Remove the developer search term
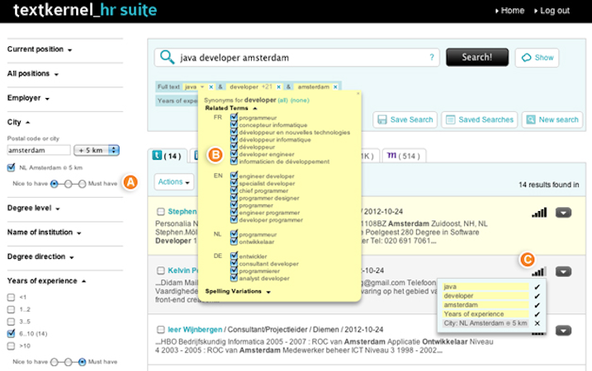 click(x=278, y=87)
